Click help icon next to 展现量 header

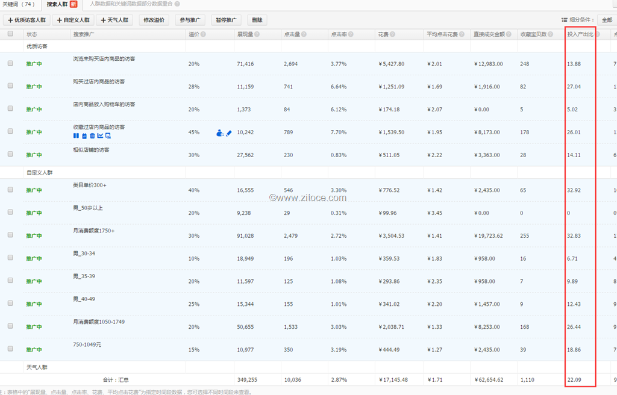[257, 34]
